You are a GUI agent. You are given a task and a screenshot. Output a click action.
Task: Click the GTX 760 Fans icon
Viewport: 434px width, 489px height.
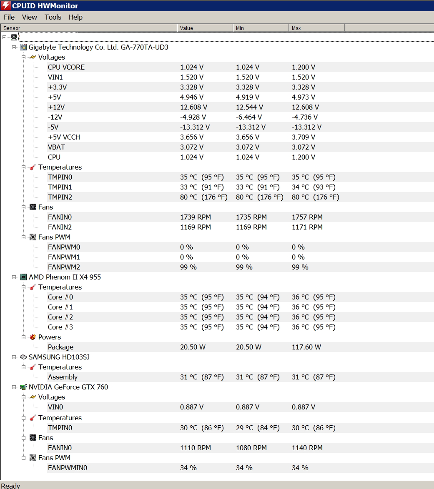point(33,438)
